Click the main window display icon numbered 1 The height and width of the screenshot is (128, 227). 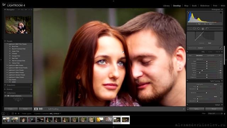[3, 113]
